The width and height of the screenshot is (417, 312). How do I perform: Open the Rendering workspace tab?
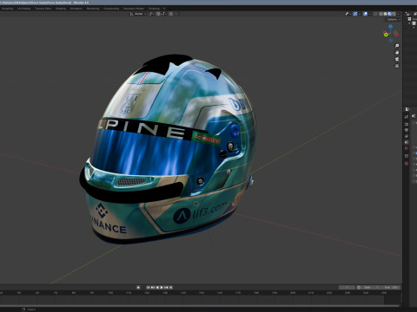pyautogui.click(x=93, y=9)
